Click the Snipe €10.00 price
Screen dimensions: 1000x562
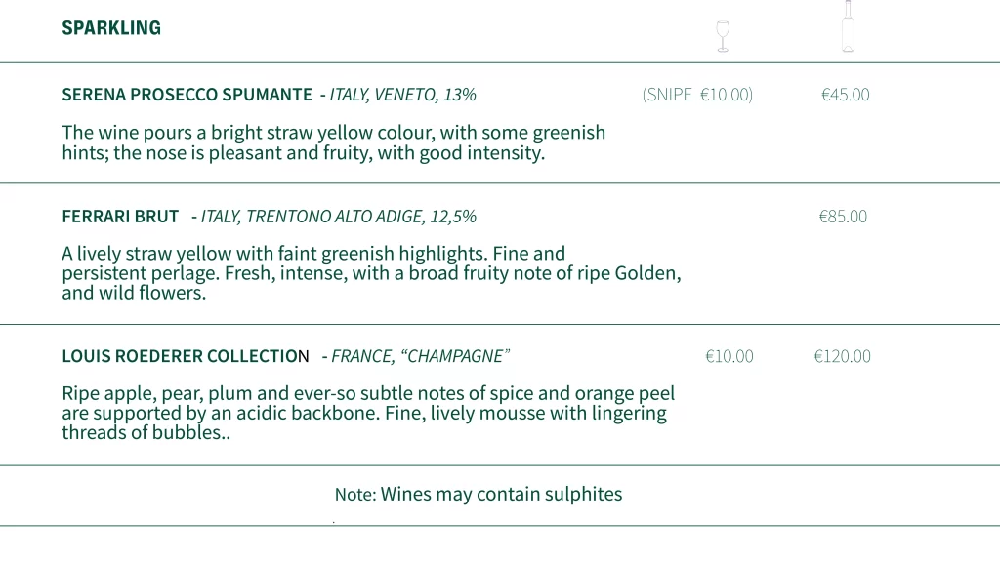(x=697, y=95)
